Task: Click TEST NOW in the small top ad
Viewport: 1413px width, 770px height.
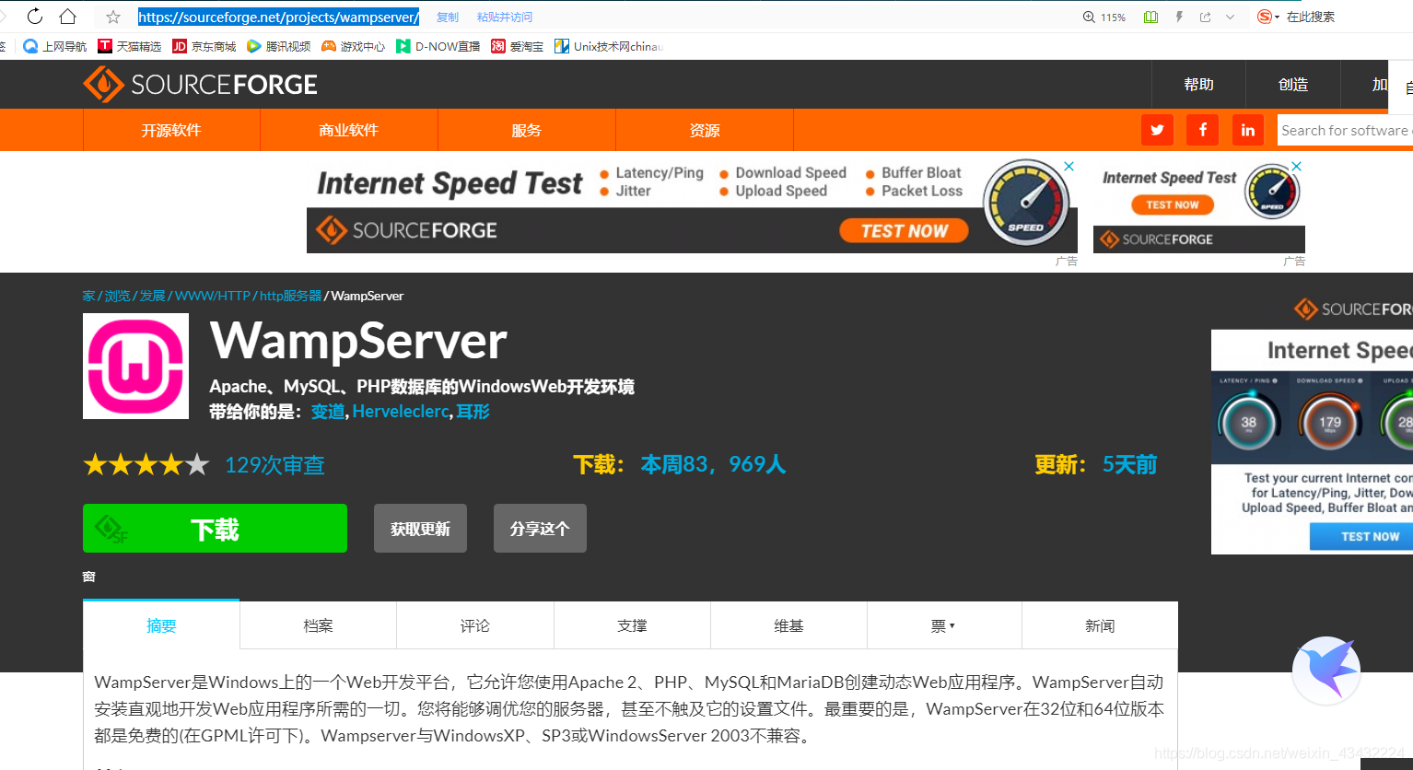Action: click(x=1173, y=205)
